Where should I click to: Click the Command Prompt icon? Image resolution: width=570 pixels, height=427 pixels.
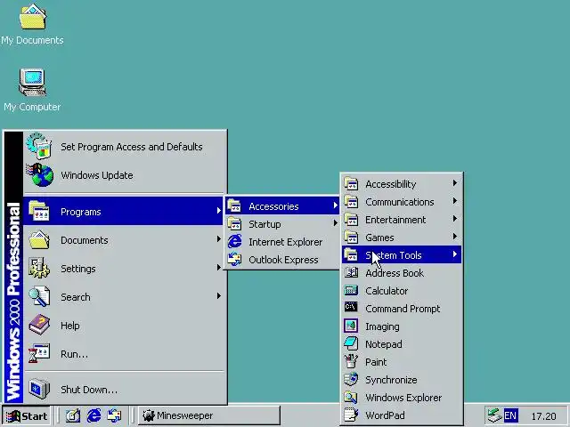351,308
